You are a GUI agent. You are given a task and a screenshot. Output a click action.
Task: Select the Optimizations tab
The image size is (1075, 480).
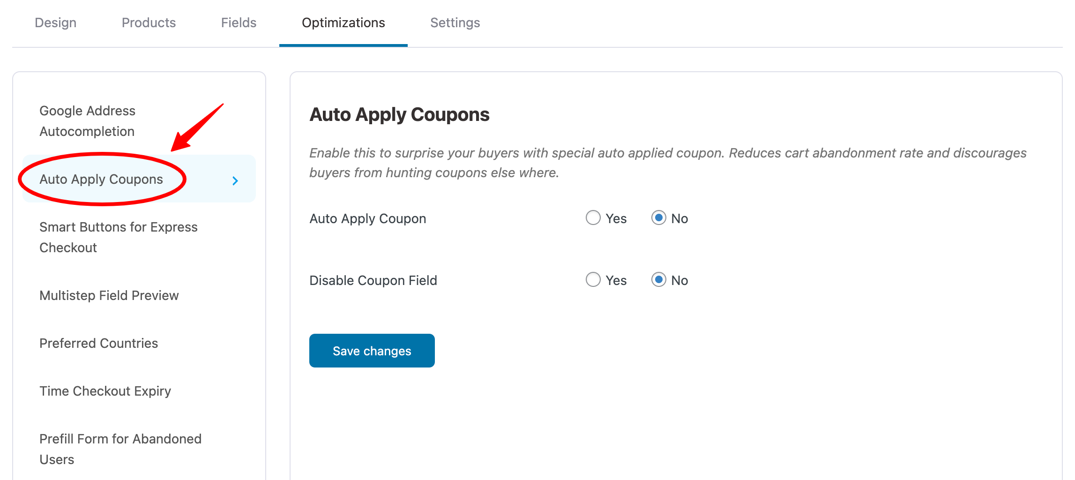tap(343, 22)
